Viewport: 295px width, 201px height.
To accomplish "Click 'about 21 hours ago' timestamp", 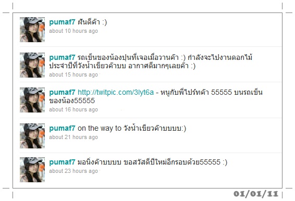I will tap(73, 137).
